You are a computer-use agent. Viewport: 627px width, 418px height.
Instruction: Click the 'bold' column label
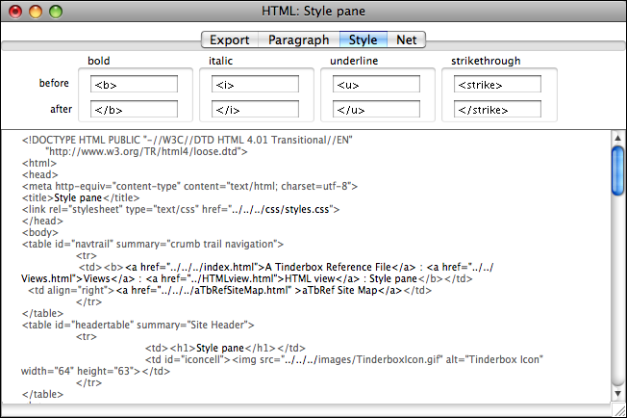pos(99,61)
